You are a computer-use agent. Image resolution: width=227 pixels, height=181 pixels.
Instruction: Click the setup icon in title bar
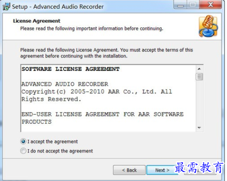pyautogui.click(x=6, y=6)
